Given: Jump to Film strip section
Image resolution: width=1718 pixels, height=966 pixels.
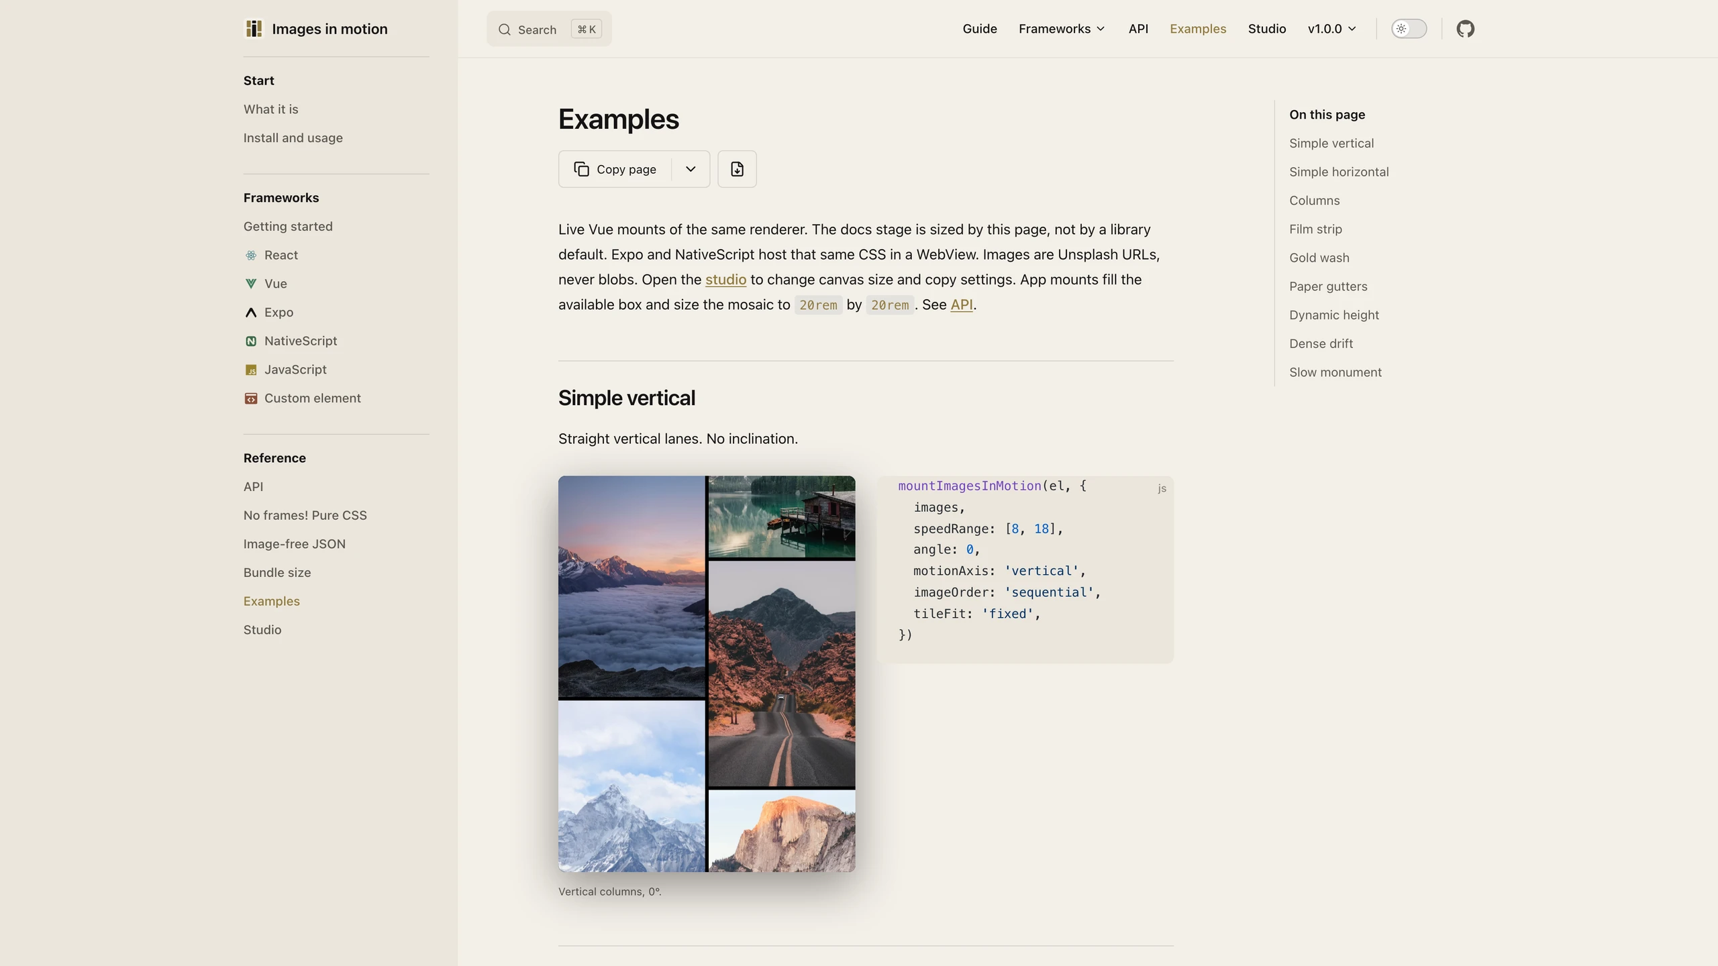Looking at the screenshot, I should click(1315, 229).
